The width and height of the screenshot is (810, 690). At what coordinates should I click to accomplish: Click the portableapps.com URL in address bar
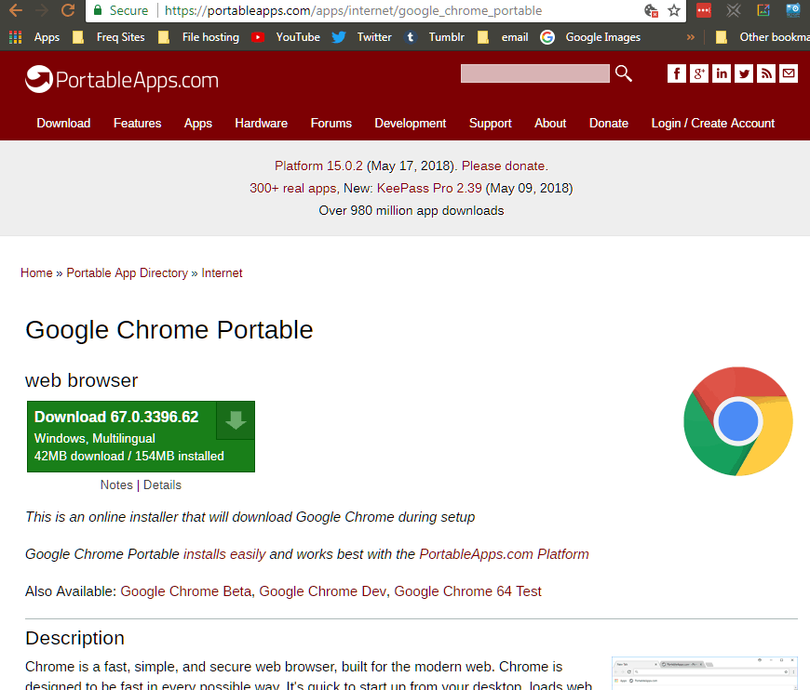[354, 10]
